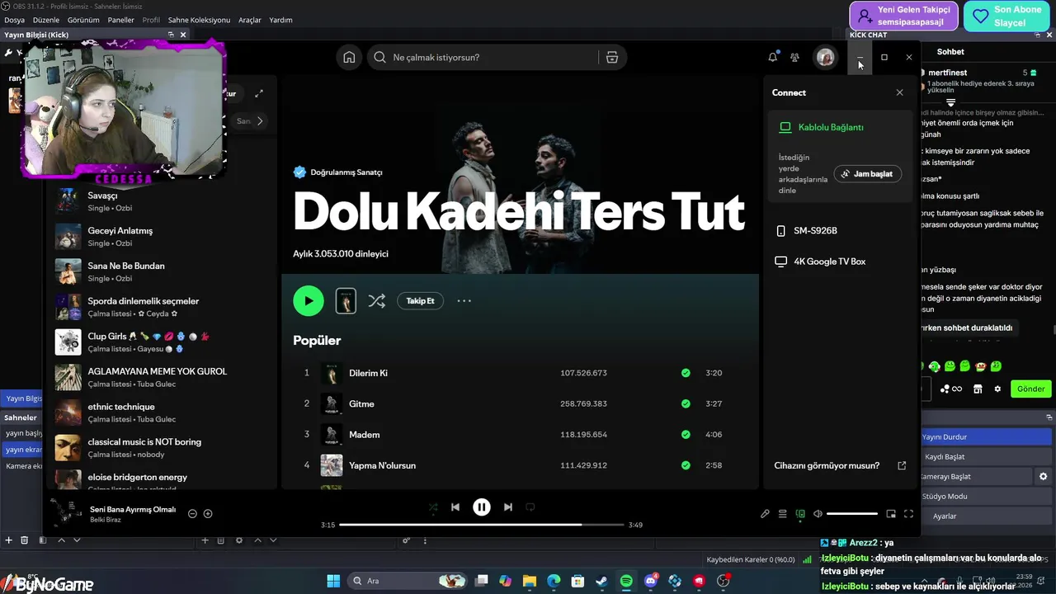1056x594 pixels.
Task: Add Seni Bana Ayırmış Olmalı to playlist
Action: point(208,513)
